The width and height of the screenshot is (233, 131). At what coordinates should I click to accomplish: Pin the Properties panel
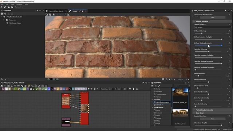(225, 11)
